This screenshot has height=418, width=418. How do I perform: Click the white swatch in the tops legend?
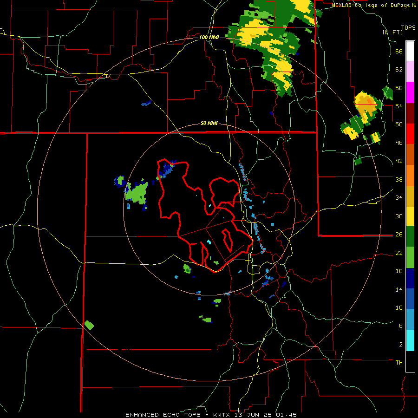(410, 51)
